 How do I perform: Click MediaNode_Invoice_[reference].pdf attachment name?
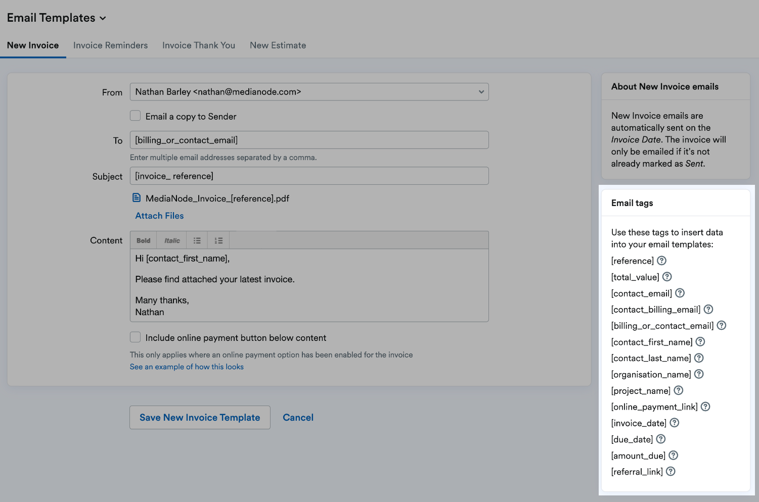(217, 198)
